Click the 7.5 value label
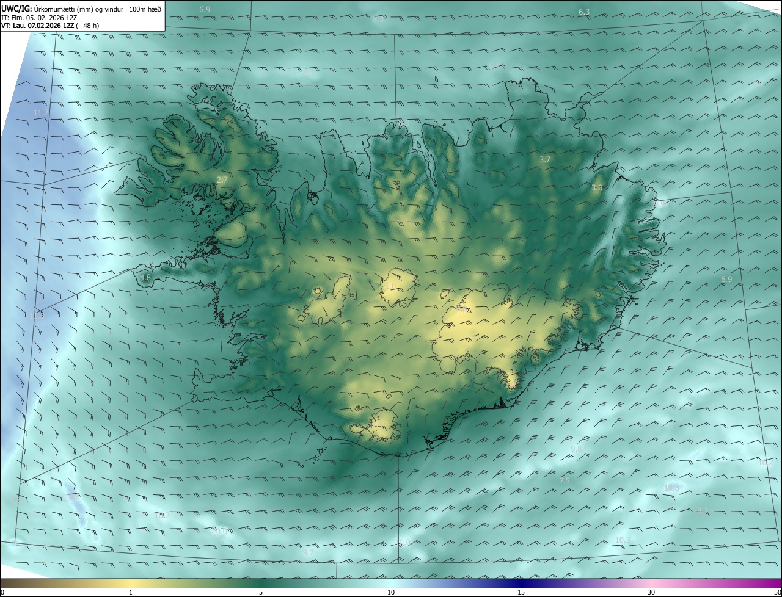 [x=565, y=481]
